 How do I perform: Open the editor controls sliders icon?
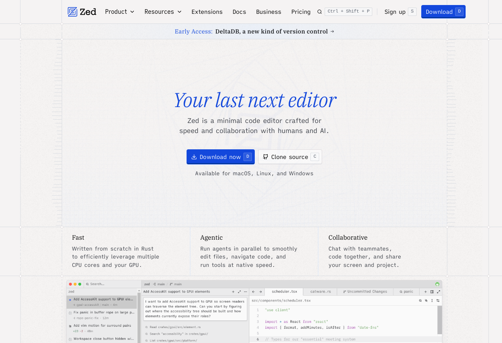[438, 300]
